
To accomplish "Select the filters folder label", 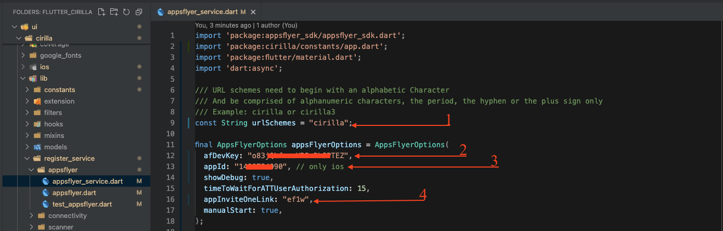I will coord(53,112).
